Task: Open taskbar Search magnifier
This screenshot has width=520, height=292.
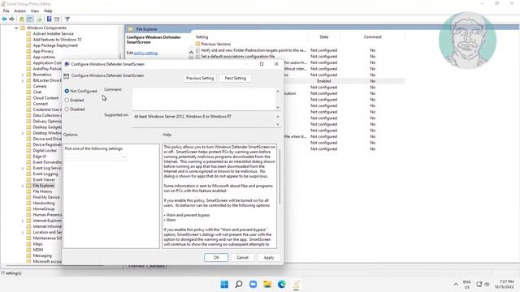Action: tap(239, 284)
